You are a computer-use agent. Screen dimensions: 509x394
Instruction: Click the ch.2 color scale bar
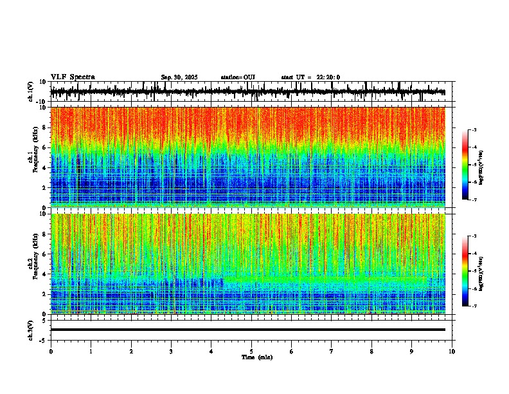pyautogui.click(x=465, y=271)
